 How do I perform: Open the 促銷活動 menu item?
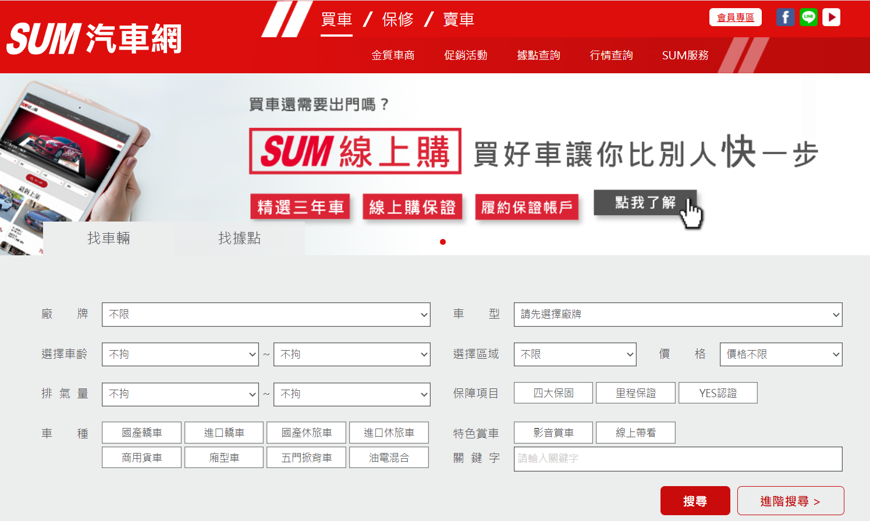point(466,55)
